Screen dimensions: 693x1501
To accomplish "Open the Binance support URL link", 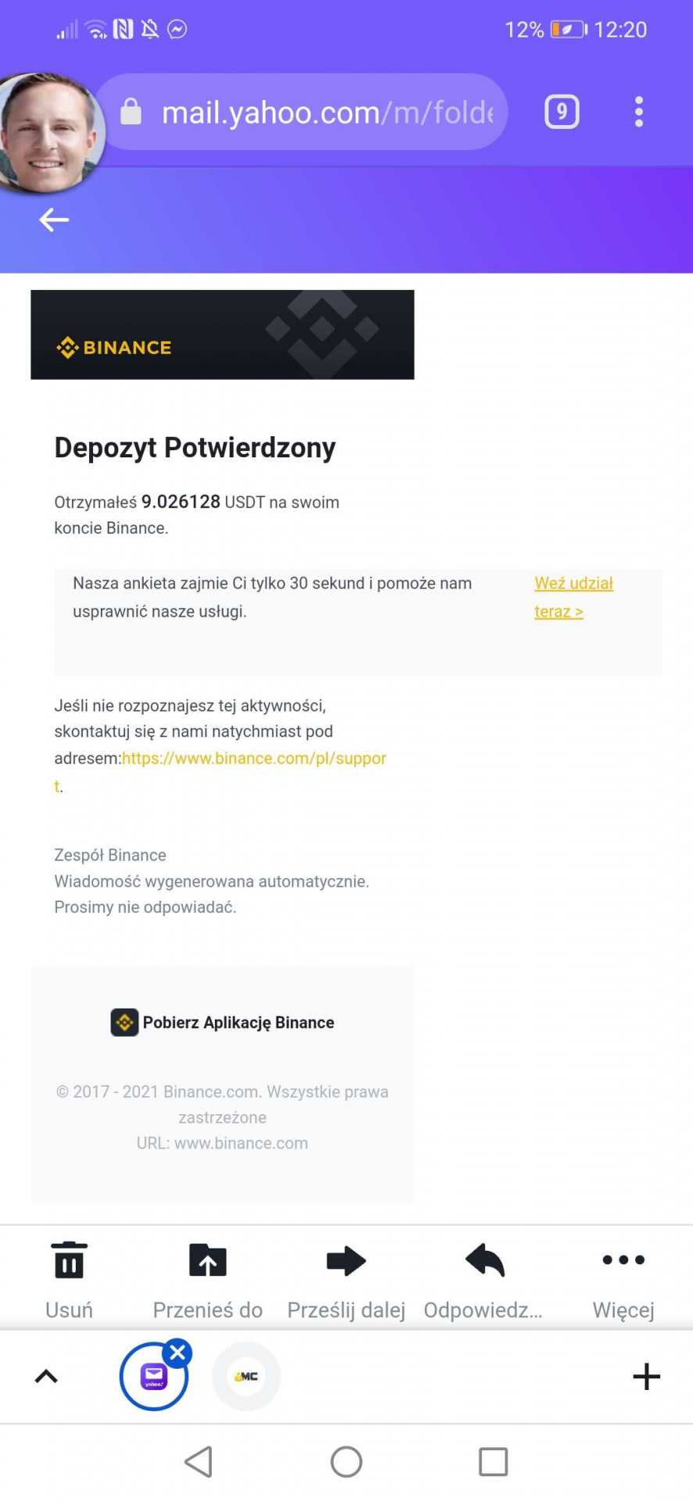I will tap(254, 758).
